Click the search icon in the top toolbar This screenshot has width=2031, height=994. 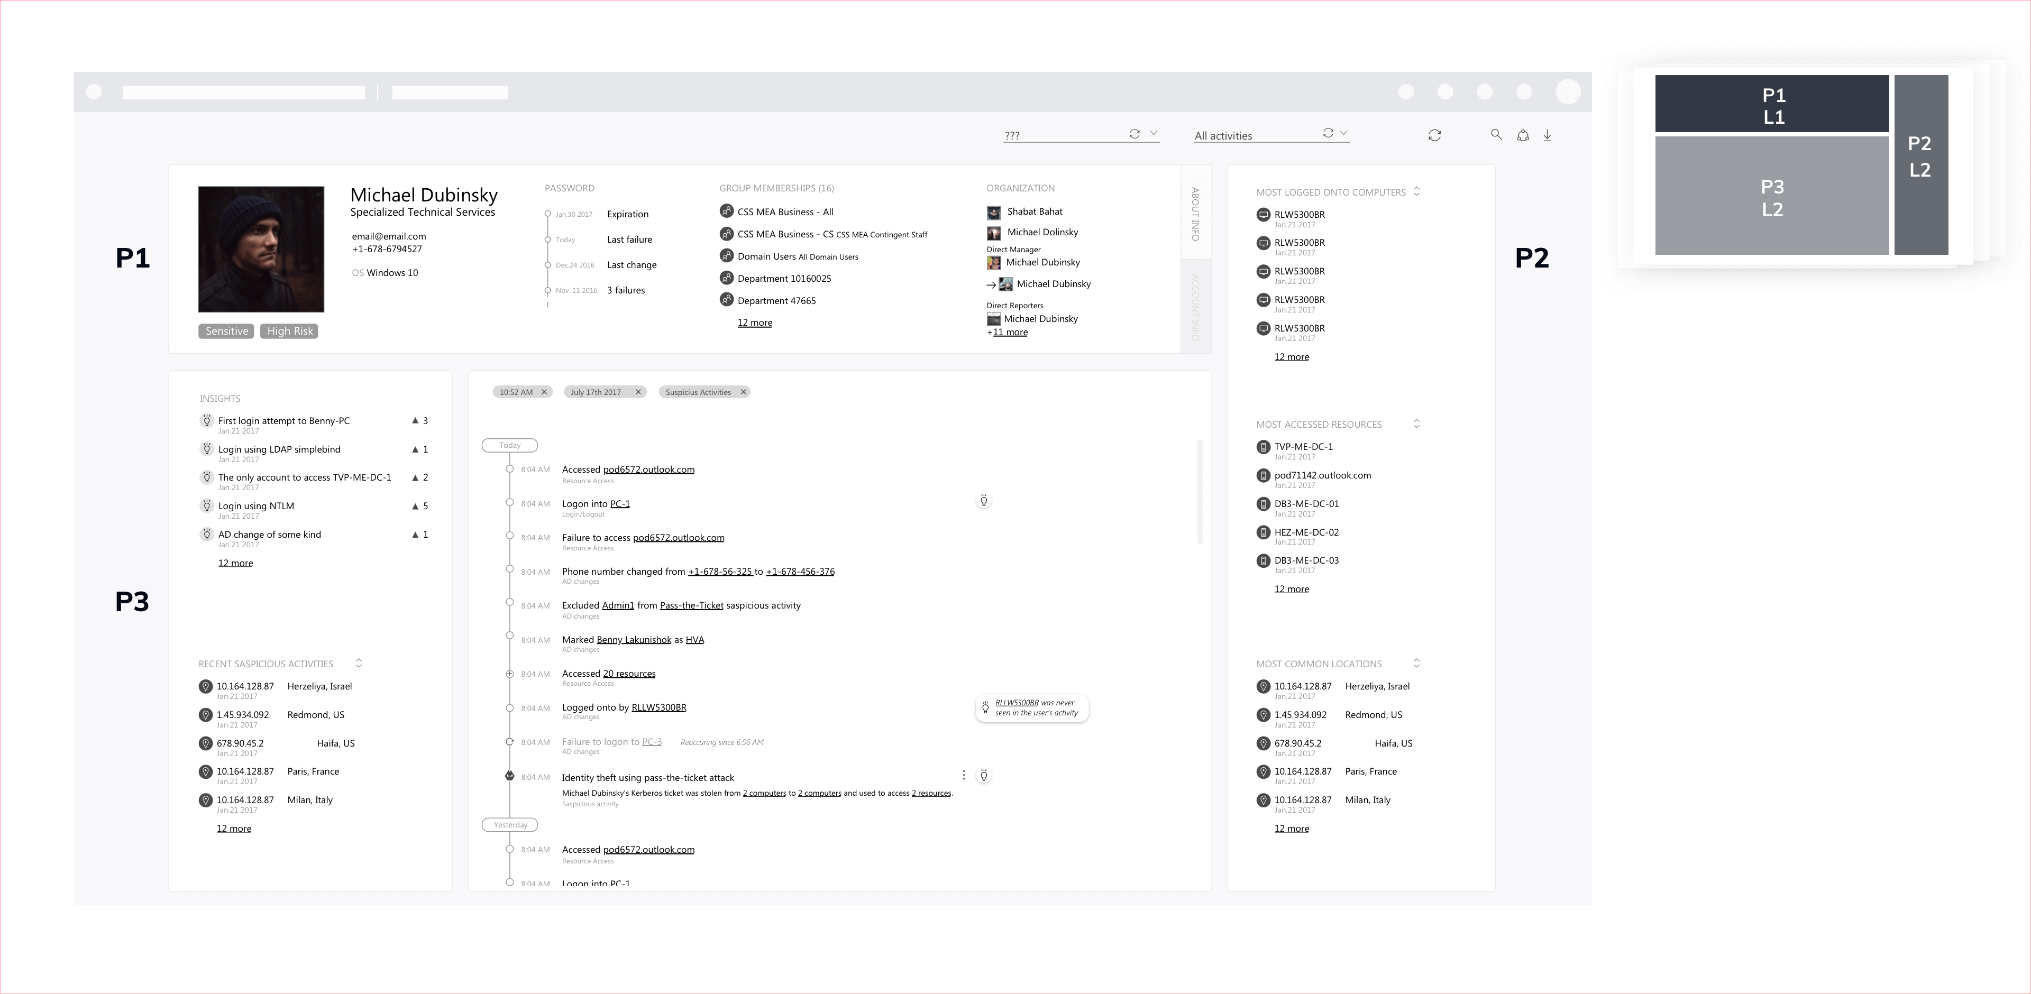pos(1496,135)
